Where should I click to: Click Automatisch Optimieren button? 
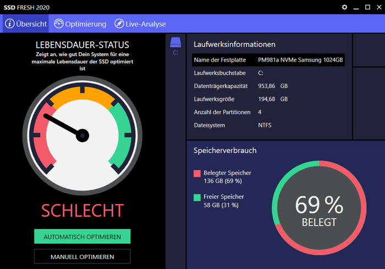point(82,237)
